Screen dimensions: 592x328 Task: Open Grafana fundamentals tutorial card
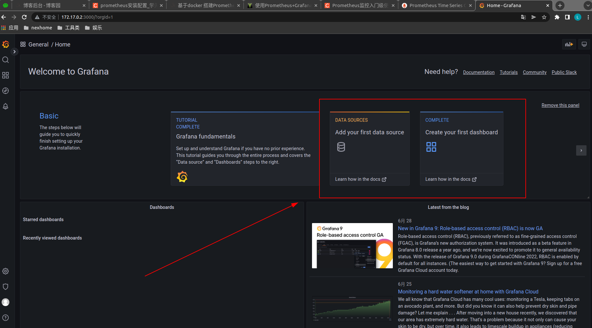(245, 149)
